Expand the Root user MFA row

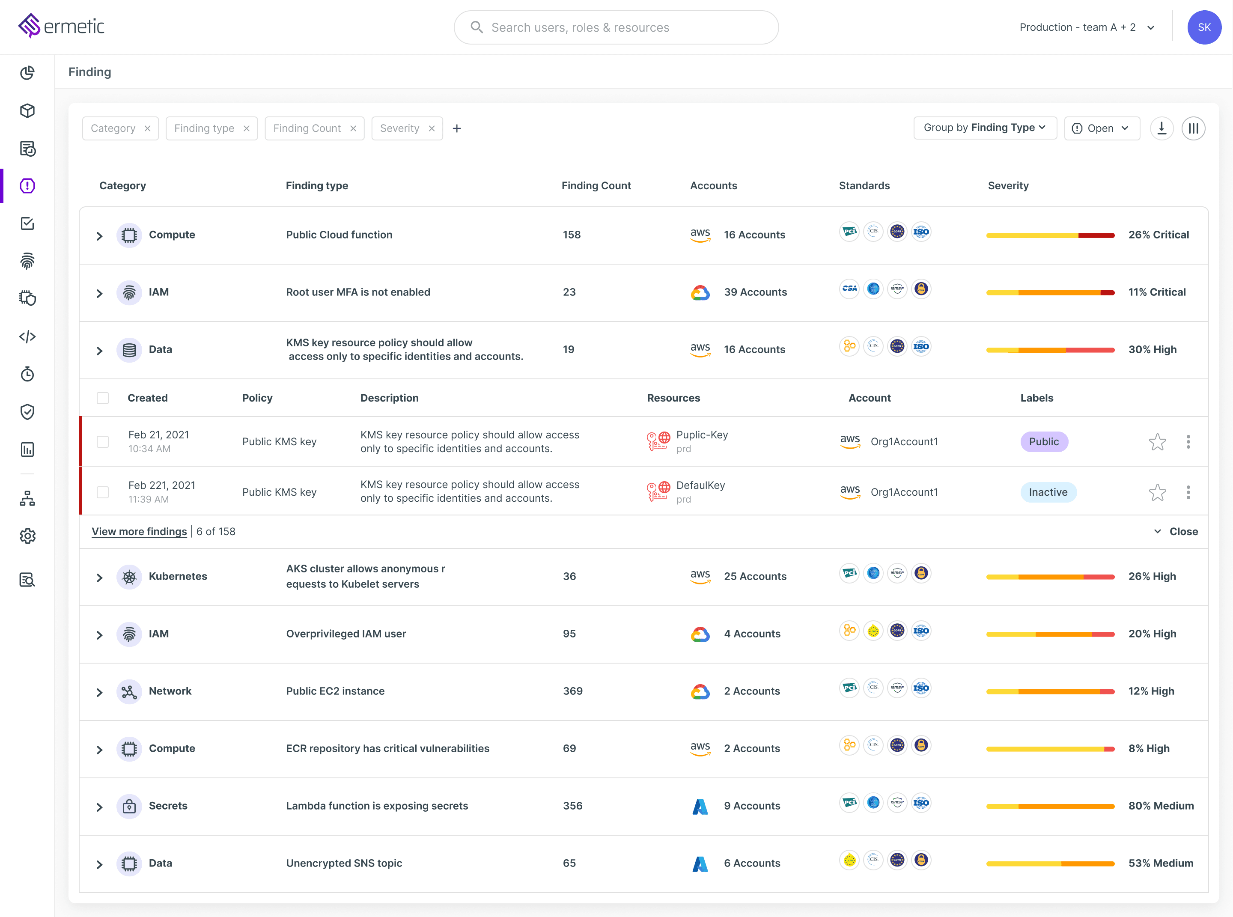click(x=99, y=293)
